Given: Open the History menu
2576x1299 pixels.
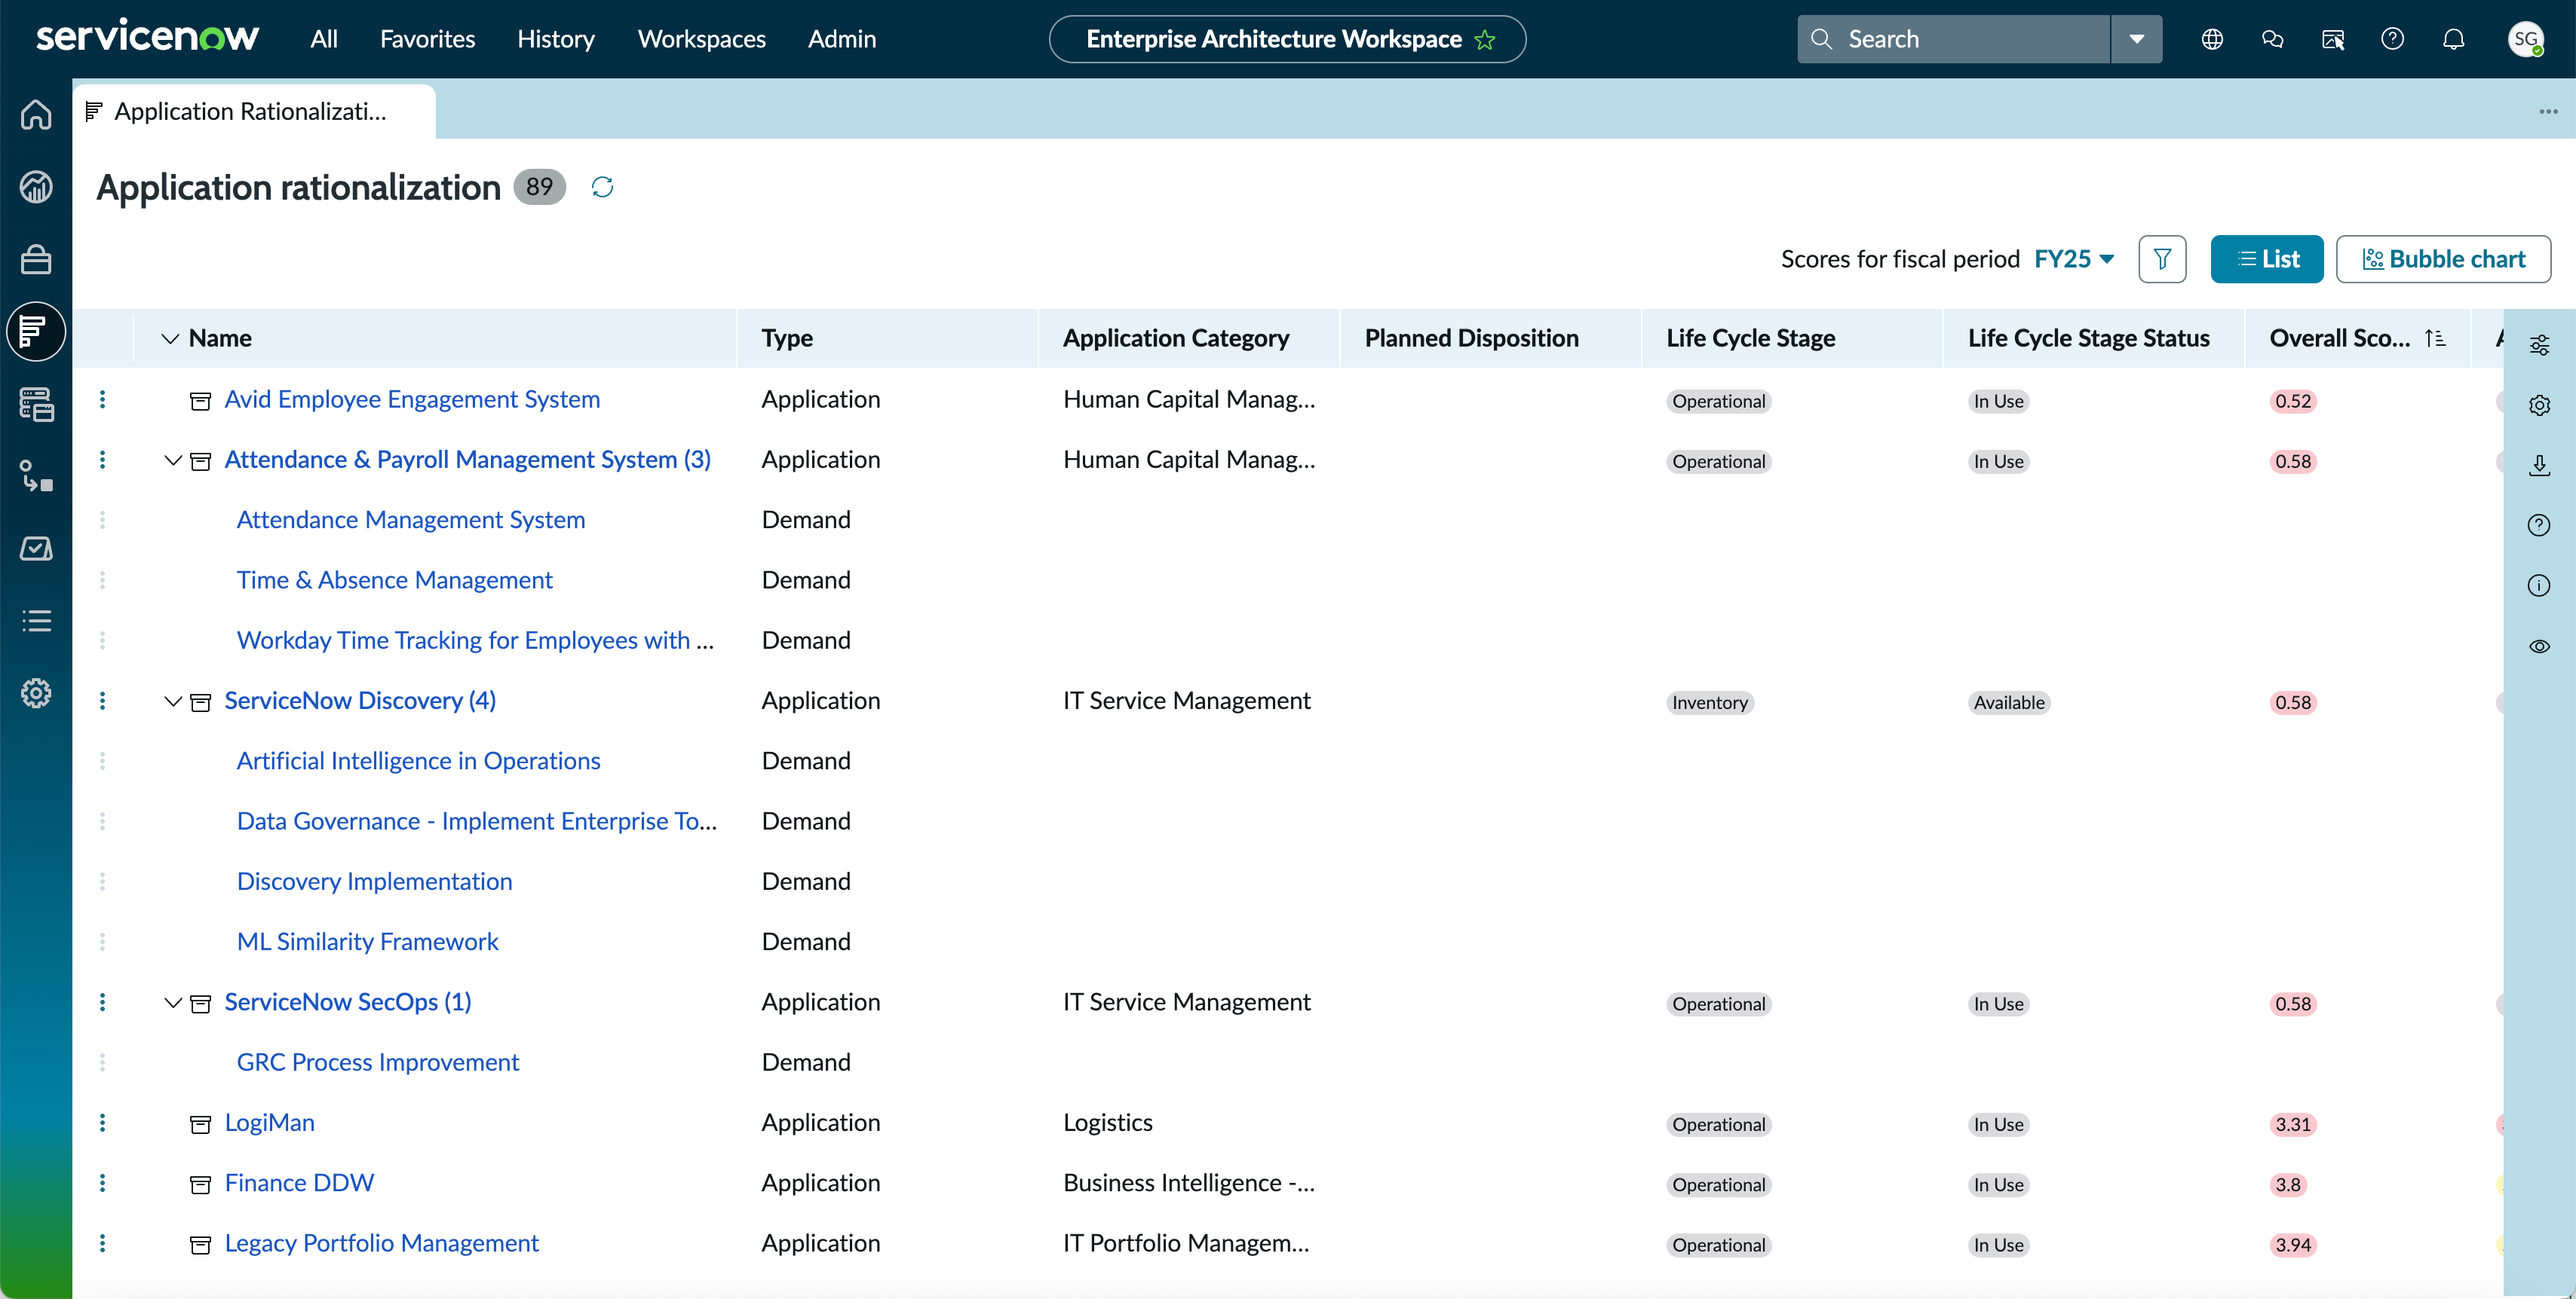Looking at the screenshot, I should (555, 39).
